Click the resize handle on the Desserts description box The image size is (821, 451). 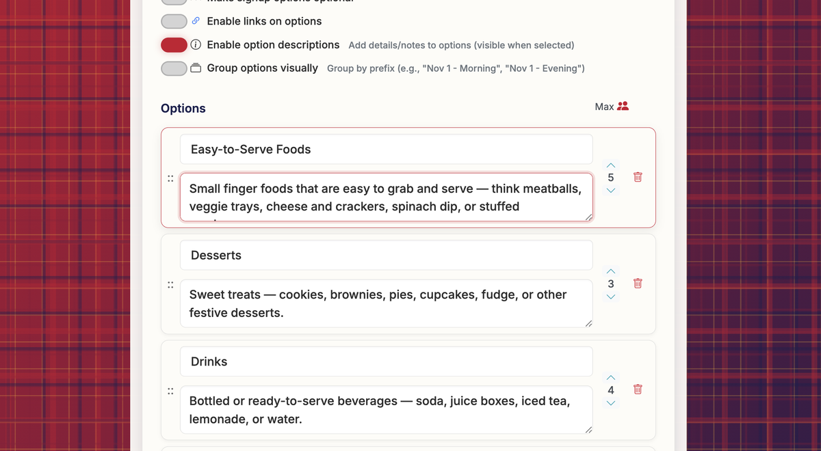click(x=588, y=325)
